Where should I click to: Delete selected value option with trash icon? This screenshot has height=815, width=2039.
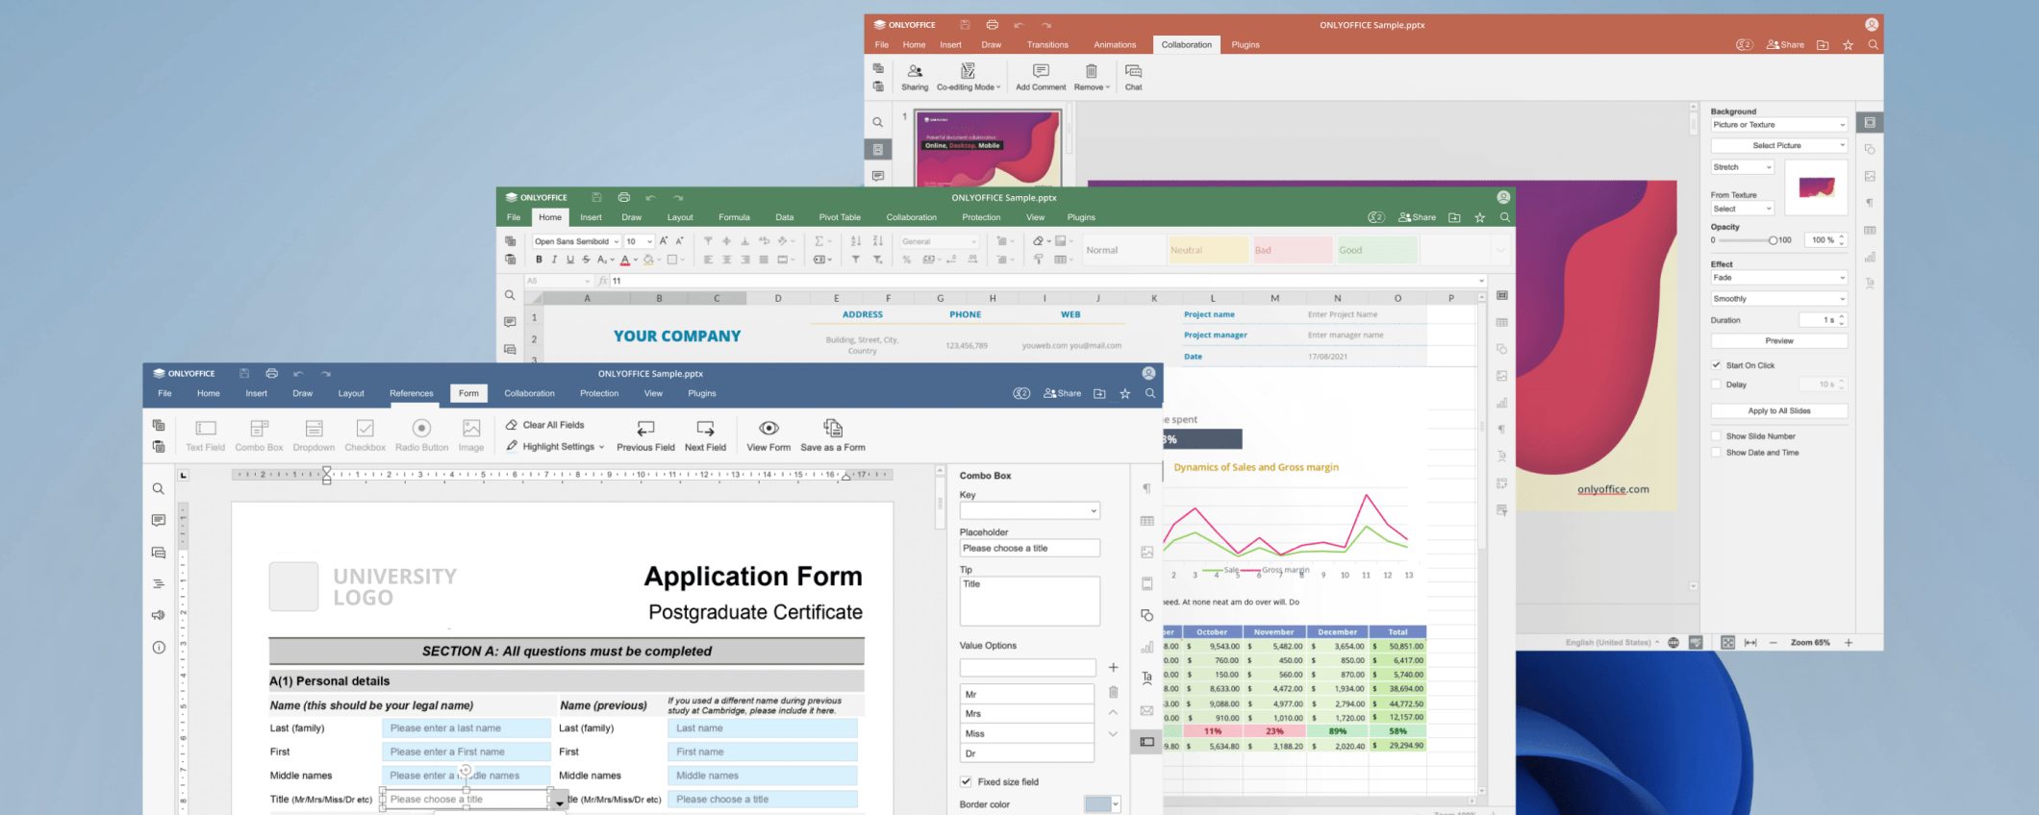pyautogui.click(x=1113, y=692)
